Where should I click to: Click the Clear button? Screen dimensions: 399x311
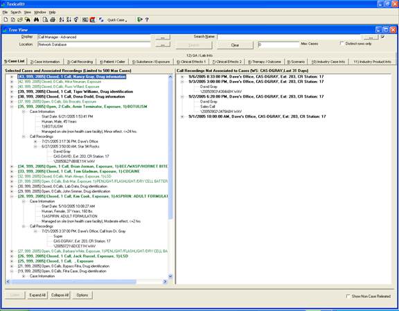(235, 45)
